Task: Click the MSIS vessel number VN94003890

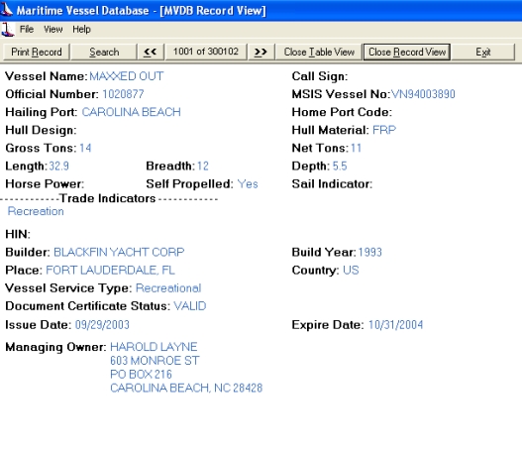Action: (x=423, y=94)
